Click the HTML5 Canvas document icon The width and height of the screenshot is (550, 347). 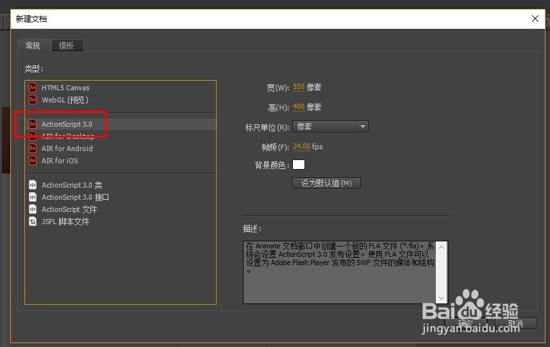pyautogui.click(x=33, y=87)
